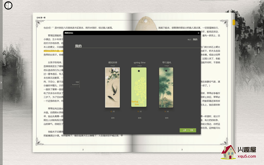Click the 翠竹清风 title text
The image size is (264, 165).
(167, 62)
